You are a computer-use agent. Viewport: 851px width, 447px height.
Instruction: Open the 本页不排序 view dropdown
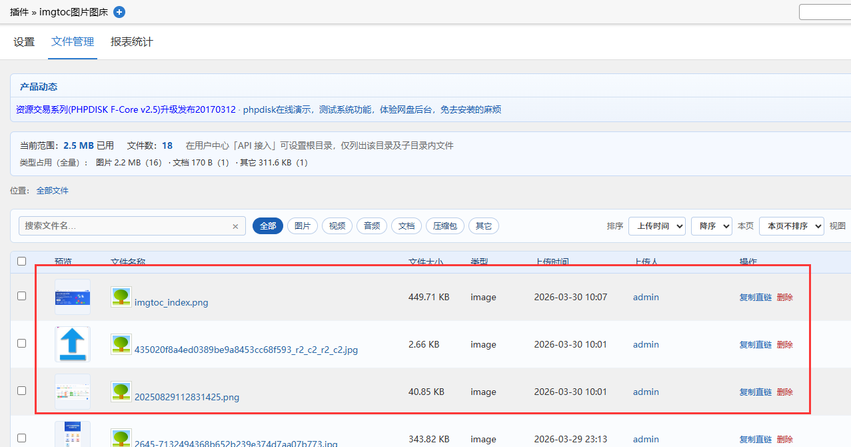[792, 226]
